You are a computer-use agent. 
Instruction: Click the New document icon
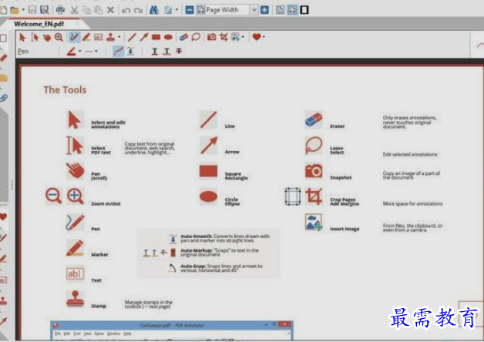[x=4, y=10]
